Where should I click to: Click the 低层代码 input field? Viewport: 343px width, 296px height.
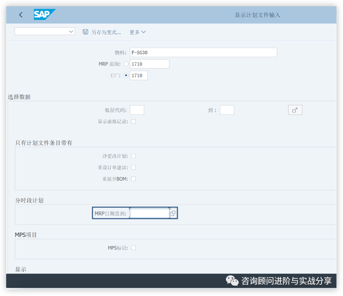(x=137, y=110)
